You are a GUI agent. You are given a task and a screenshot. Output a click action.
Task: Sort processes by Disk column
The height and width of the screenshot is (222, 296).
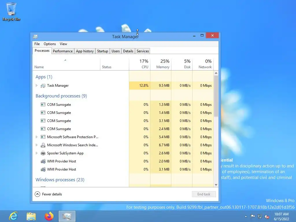(x=182, y=64)
